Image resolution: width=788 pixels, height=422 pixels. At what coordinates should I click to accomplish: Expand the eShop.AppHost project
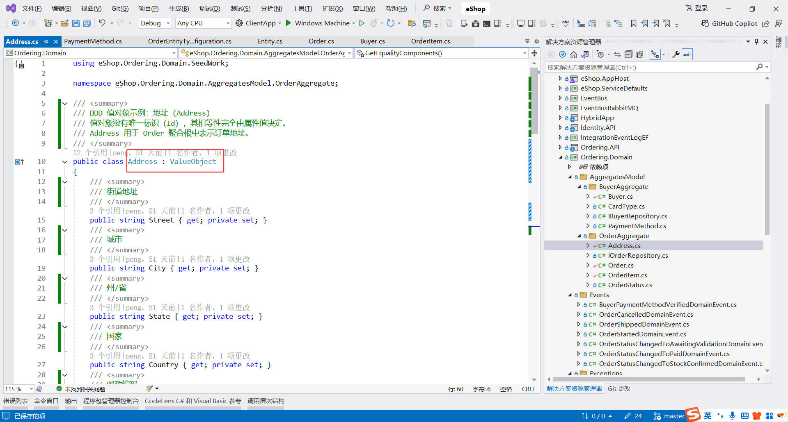click(560, 79)
